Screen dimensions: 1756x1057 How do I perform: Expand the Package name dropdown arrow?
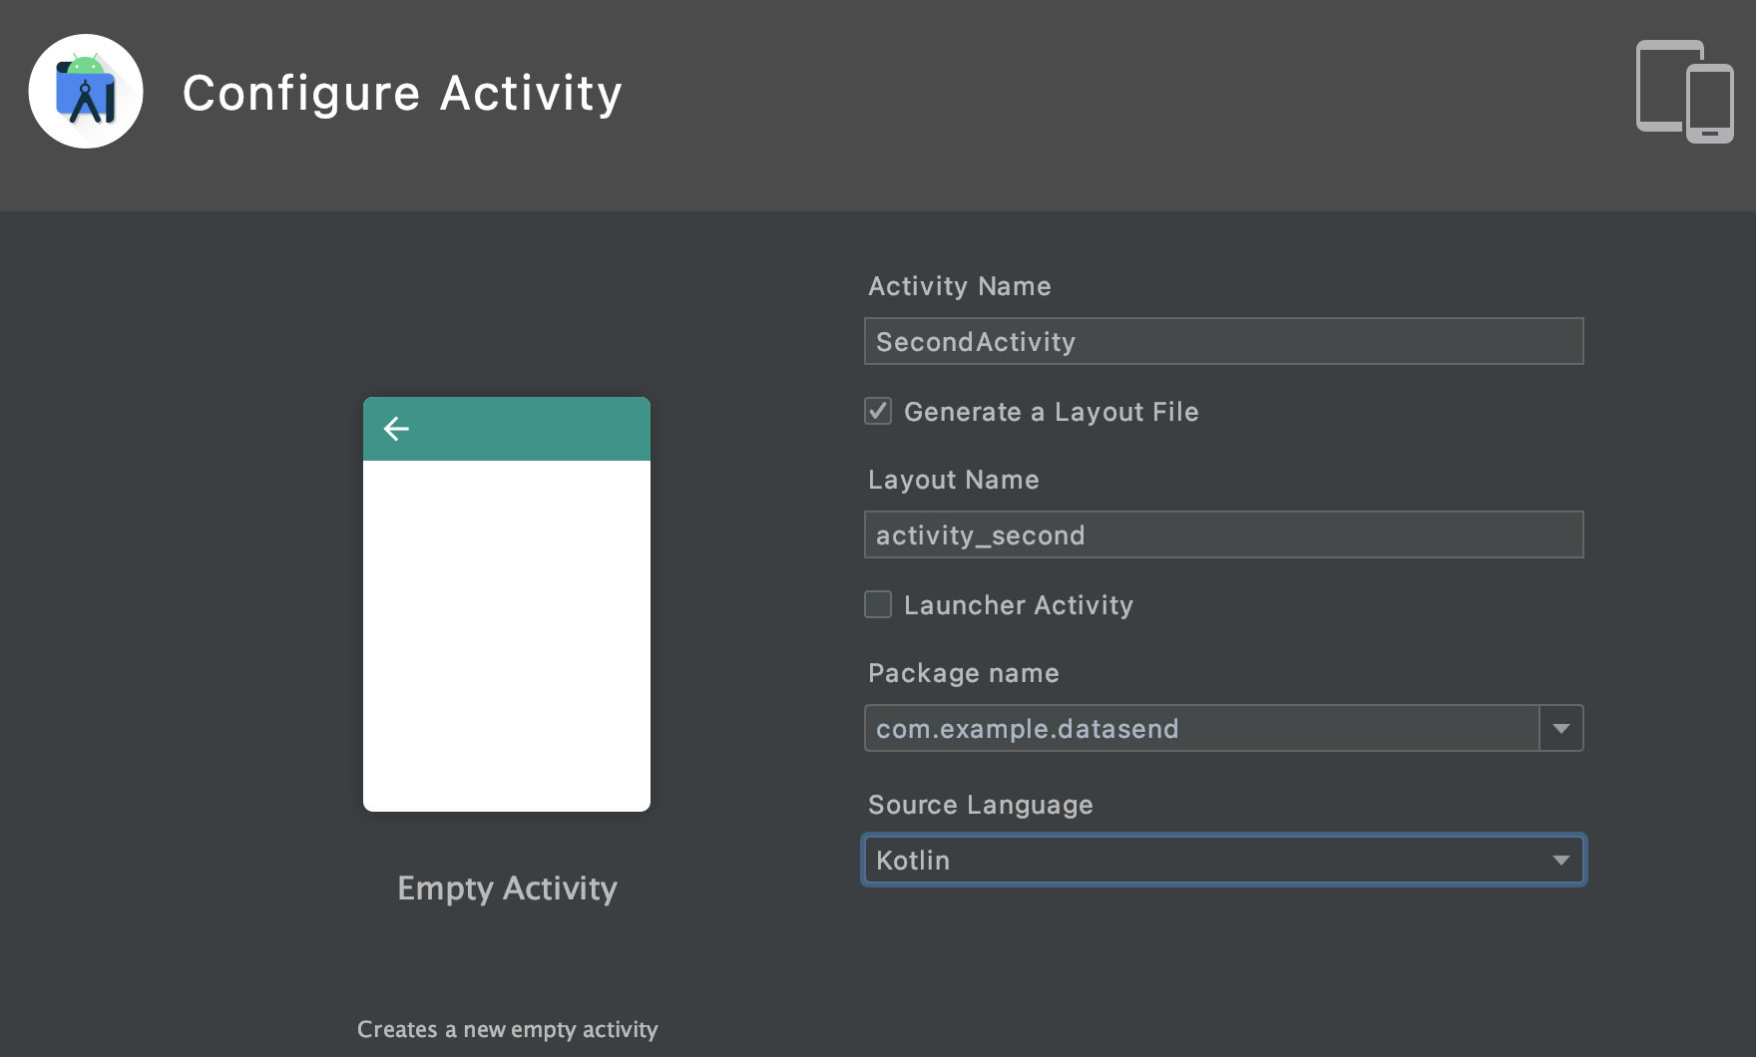click(1561, 729)
